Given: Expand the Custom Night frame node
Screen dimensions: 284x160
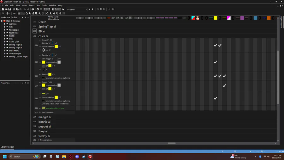Looking at the screenshot, I should tap(4, 54).
